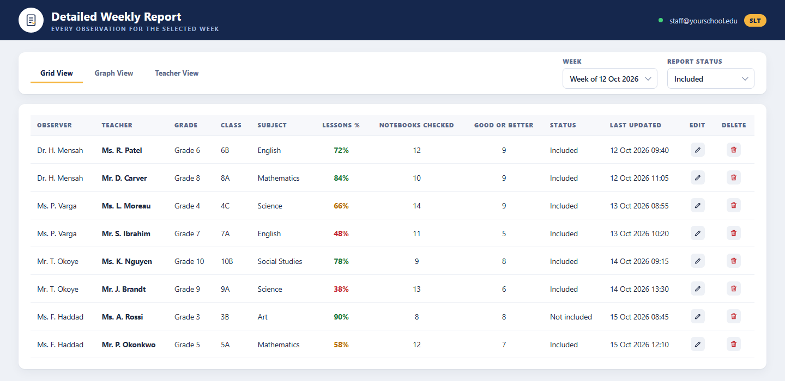Switch to Grid View tab

[x=57, y=73]
